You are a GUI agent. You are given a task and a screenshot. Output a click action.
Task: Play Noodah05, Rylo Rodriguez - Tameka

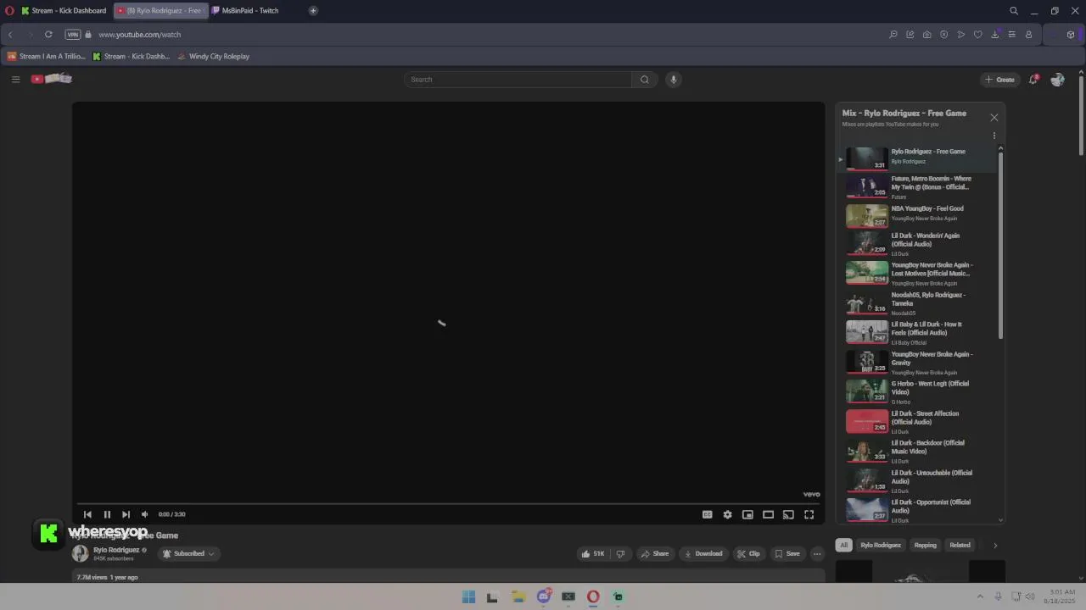pos(916,304)
